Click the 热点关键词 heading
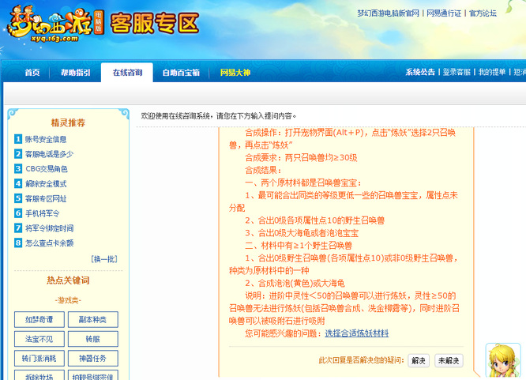Viewport: 526px width, 380px height. click(x=68, y=280)
